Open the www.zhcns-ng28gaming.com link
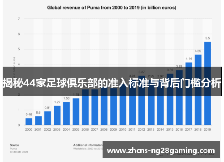 click(x=161, y=149)
